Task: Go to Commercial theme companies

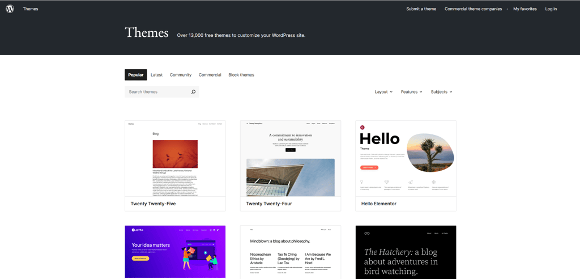Action: 473,9
